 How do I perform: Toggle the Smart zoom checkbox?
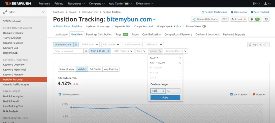[x=231, y=94]
